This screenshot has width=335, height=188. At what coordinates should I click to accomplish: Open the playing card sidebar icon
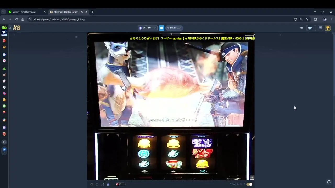click(x=4, y=81)
